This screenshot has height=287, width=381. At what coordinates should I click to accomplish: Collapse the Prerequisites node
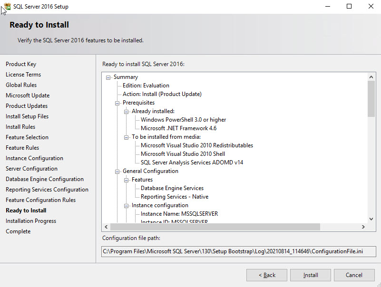[117, 102]
